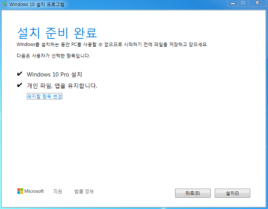Viewport: 268px width, 209px height.
Task: Open the 지원 support link
Action: click(x=58, y=191)
